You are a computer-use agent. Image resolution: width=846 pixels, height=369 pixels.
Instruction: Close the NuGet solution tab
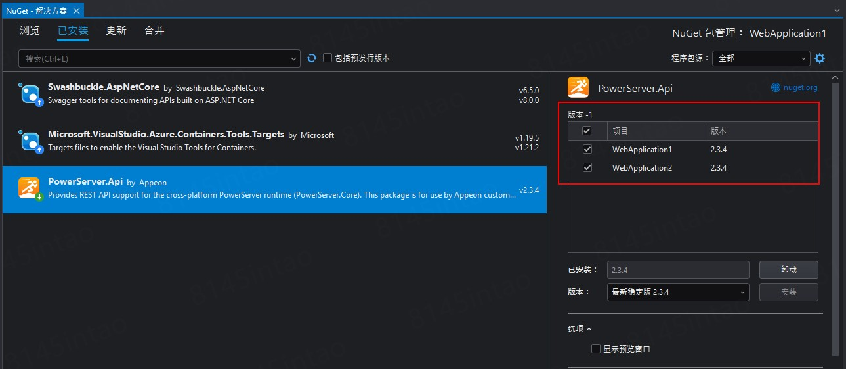76,11
